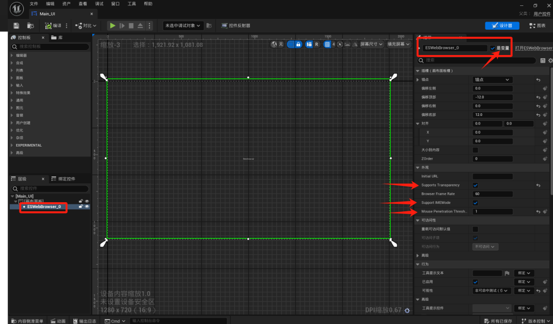Click the lock icon on ESWebBrowser_0 row
The height and width of the screenshot is (324, 553).
(80, 206)
